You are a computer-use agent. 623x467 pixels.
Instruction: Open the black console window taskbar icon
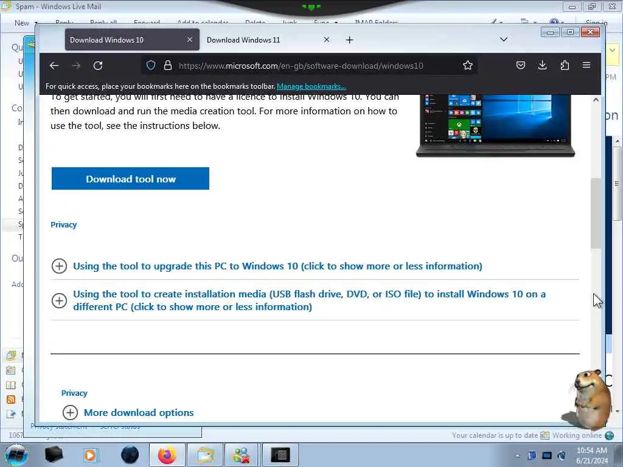coord(280,455)
